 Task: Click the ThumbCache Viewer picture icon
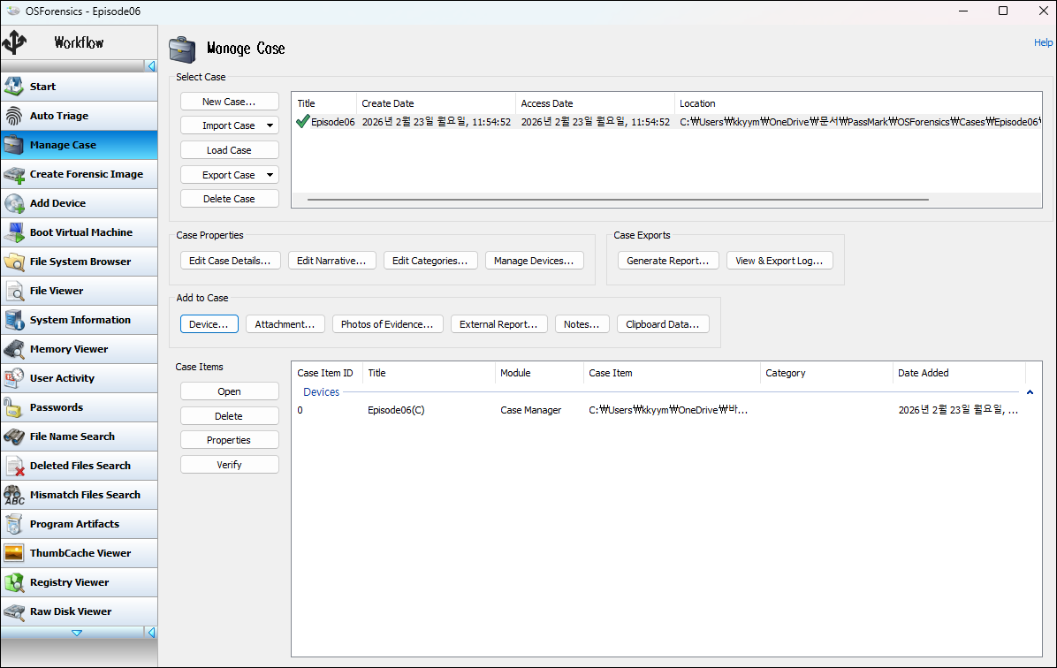point(13,553)
